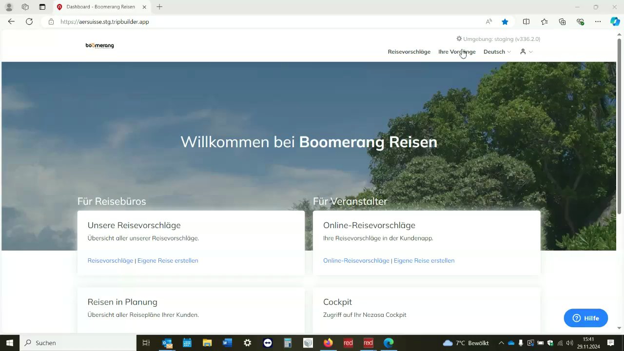624x351 pixels.
Task: Open TeamViewer from the taskbar
Action: (x=268, y=343)
